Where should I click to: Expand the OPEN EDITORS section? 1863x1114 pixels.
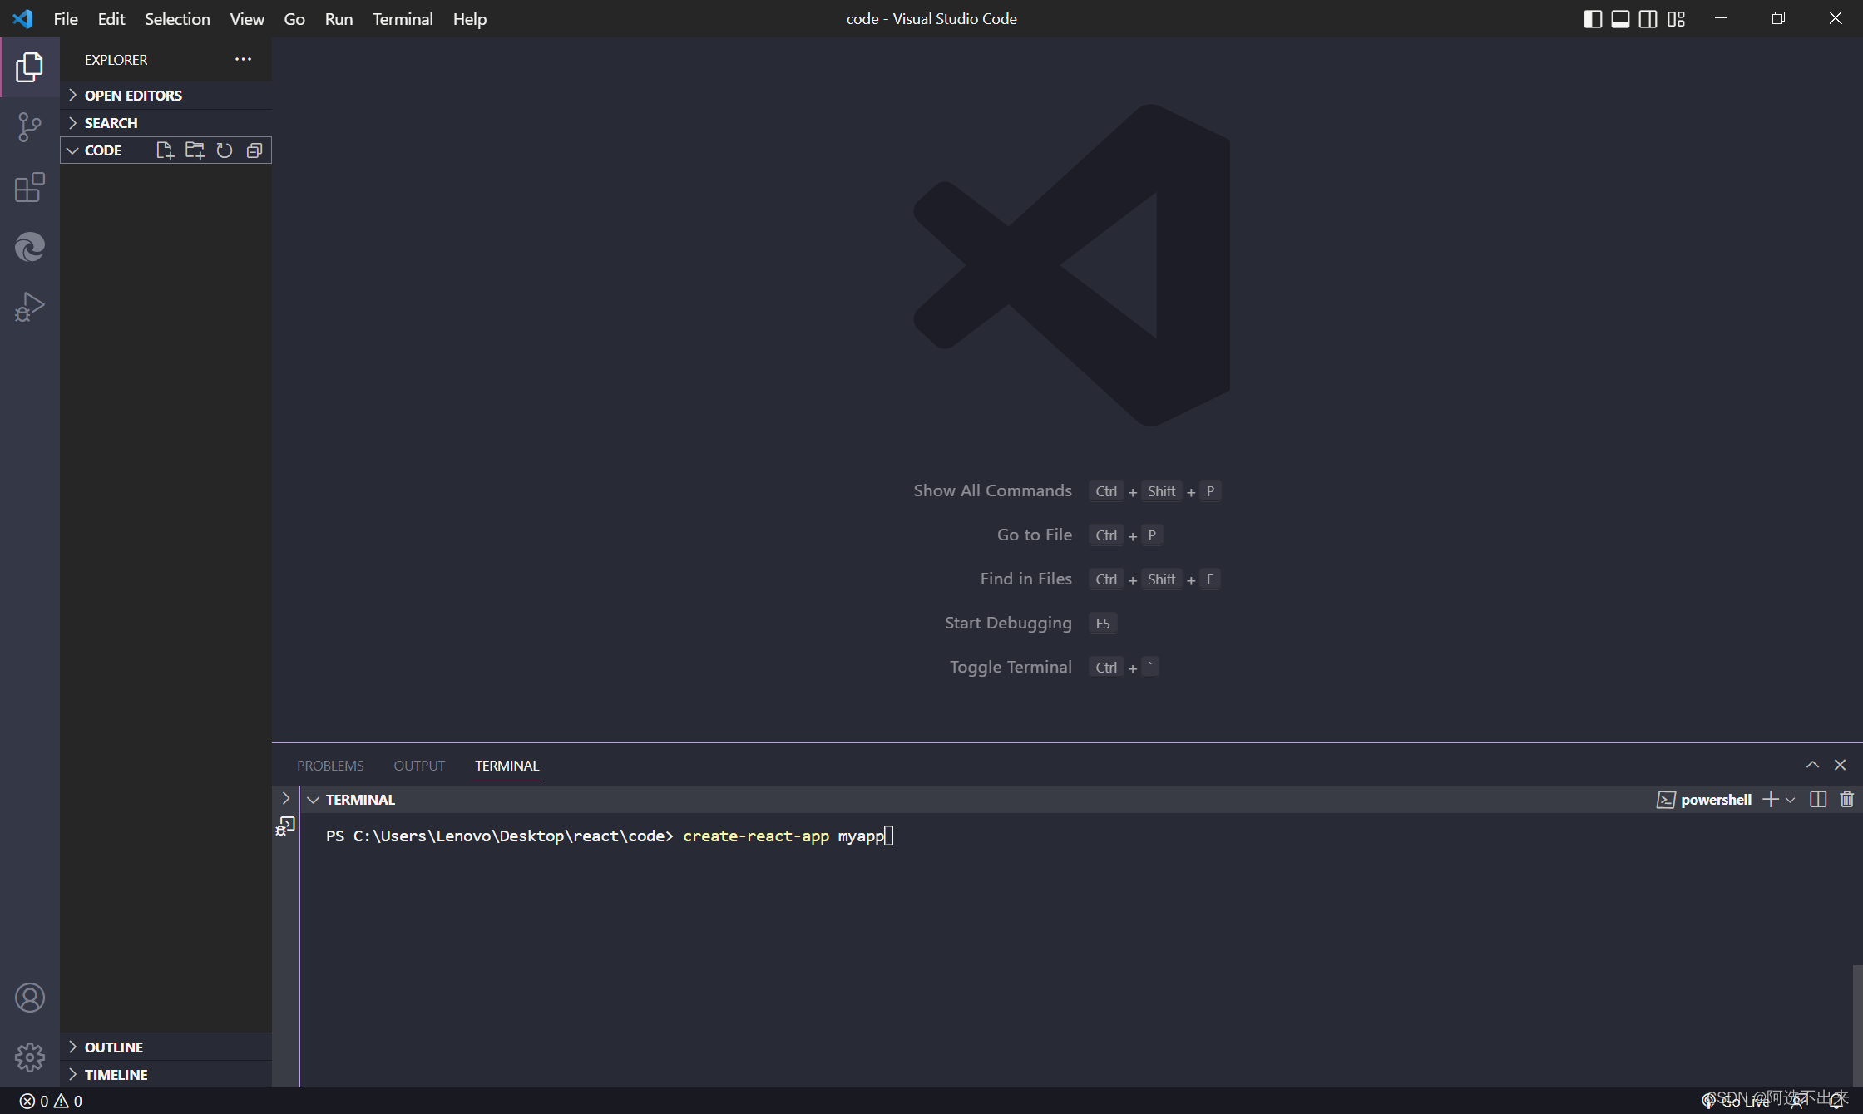[x=166, y=95]
